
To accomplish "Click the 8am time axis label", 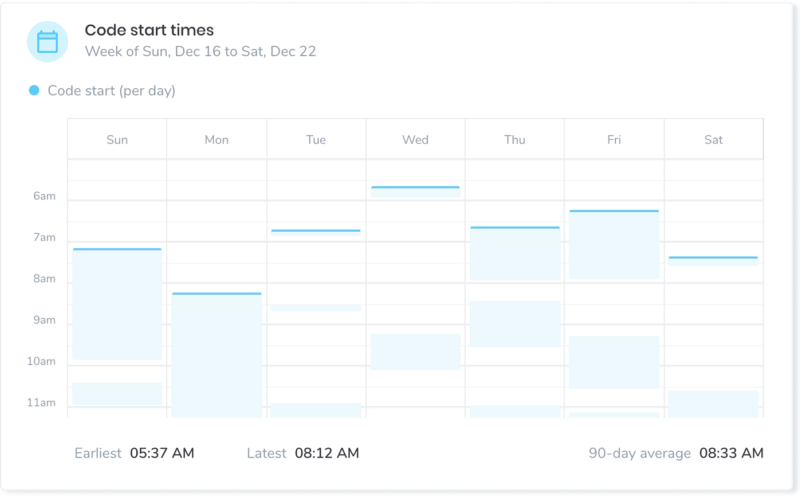I will click(45, 279).
